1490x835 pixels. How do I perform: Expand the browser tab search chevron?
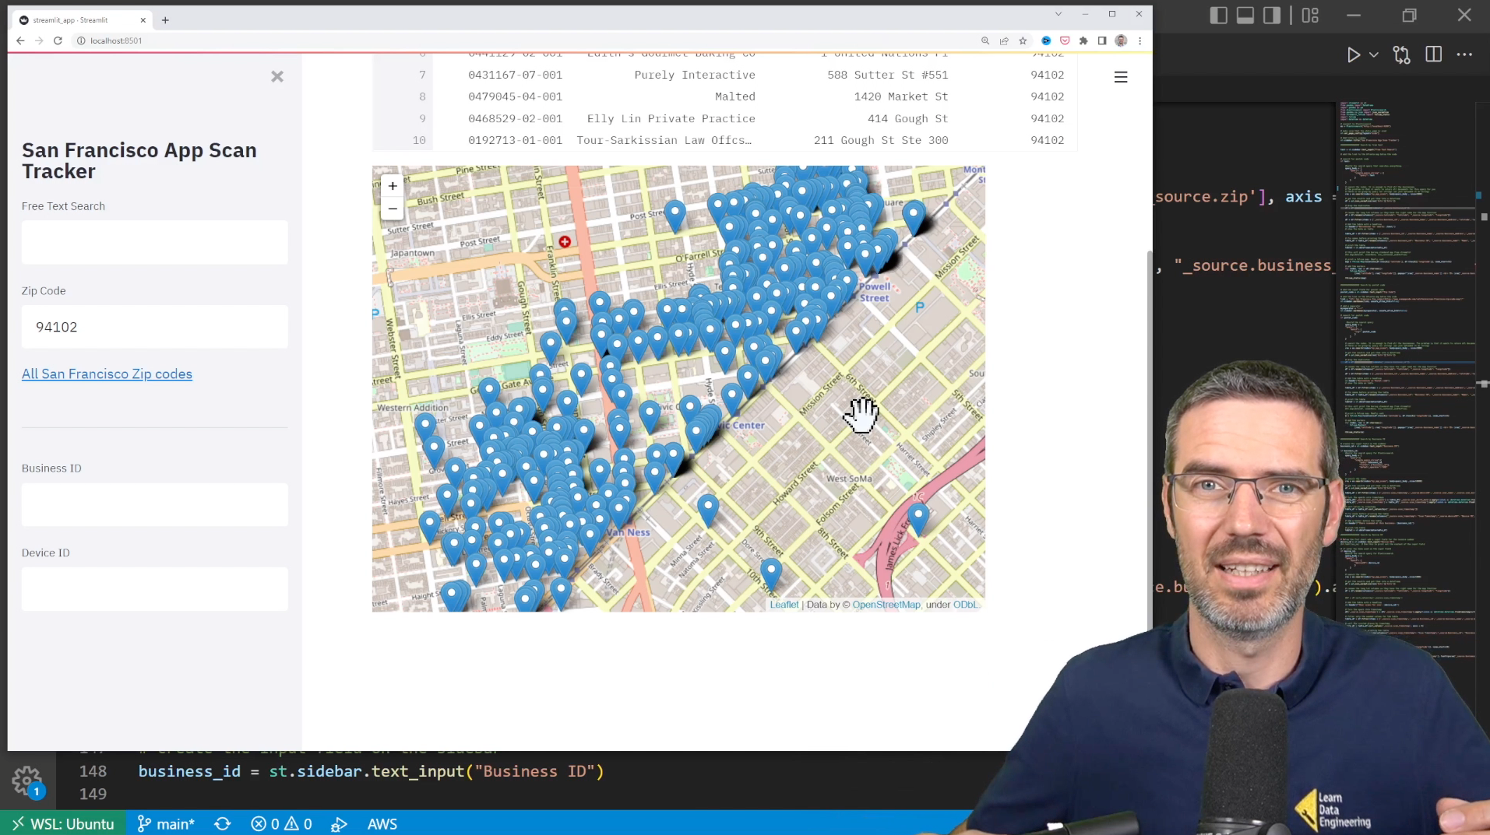(x=1058, y=14)
